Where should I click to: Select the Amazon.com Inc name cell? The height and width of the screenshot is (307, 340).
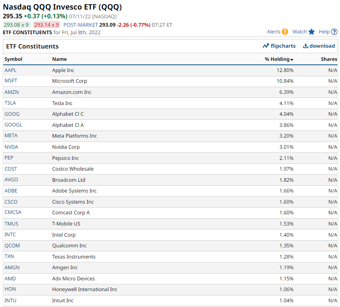point(72,92)
